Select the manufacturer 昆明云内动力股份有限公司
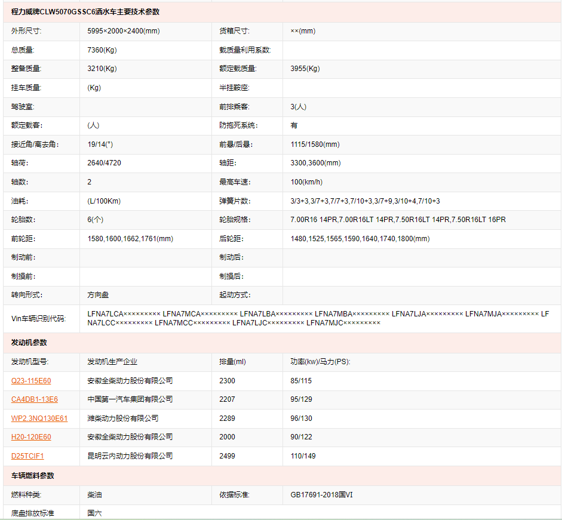Screen dimensions: 562x520 (130, 456)
